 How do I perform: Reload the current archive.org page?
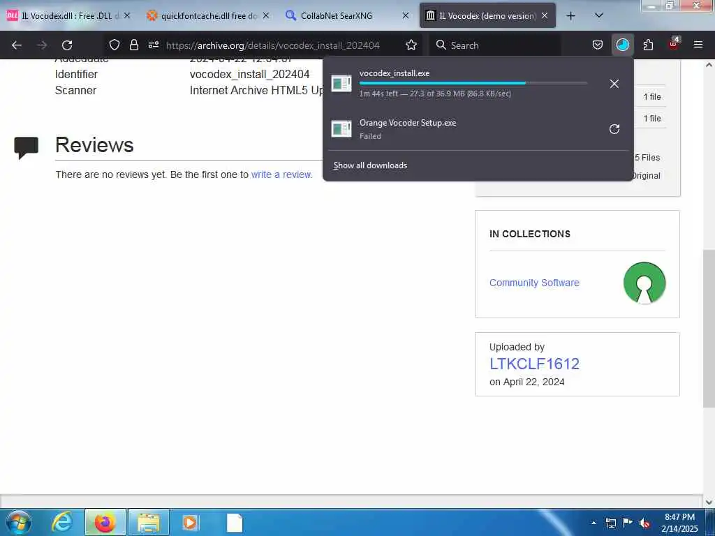pyautogui.click(x=67, y=45)
